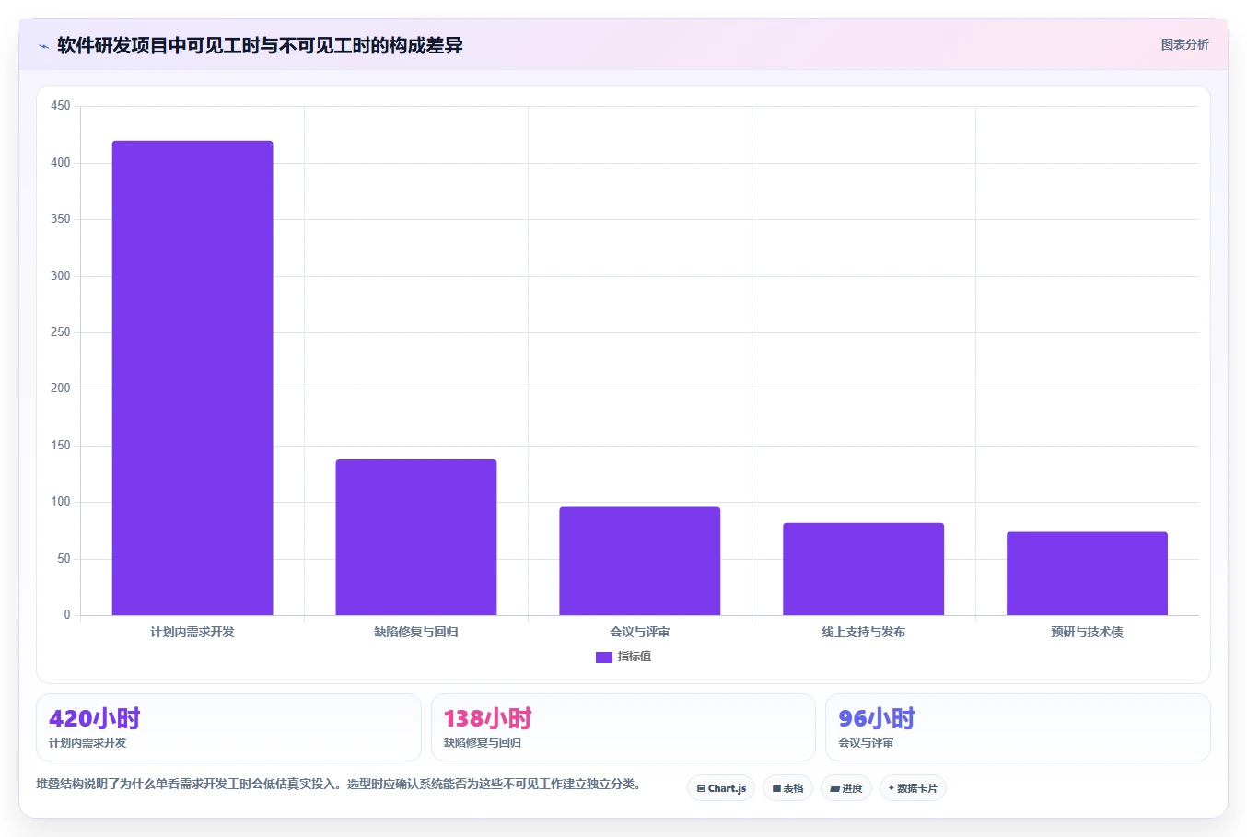
Task: Click the chart title 软件研发项目中可见工时
Action: pos(260,45)
